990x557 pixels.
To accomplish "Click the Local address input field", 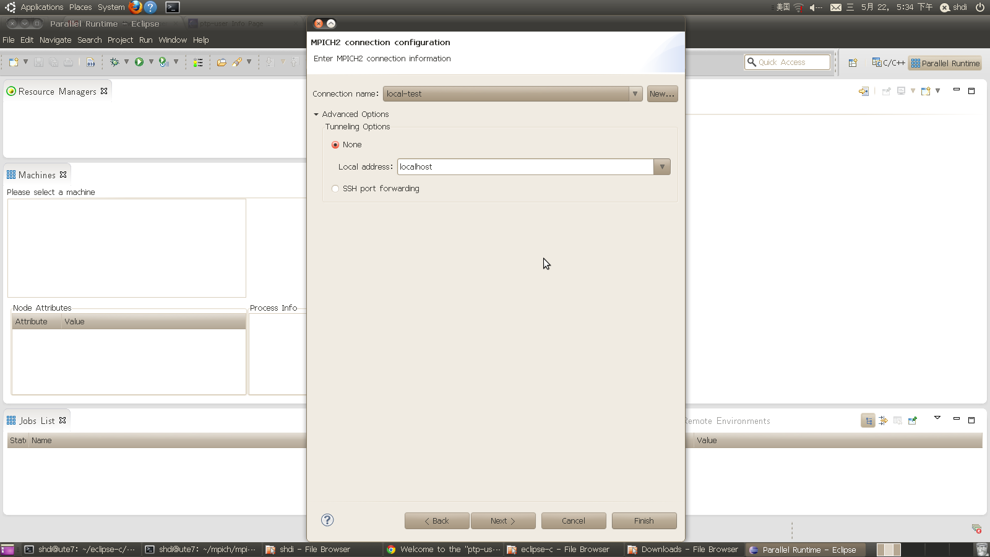I will (525, 167).
